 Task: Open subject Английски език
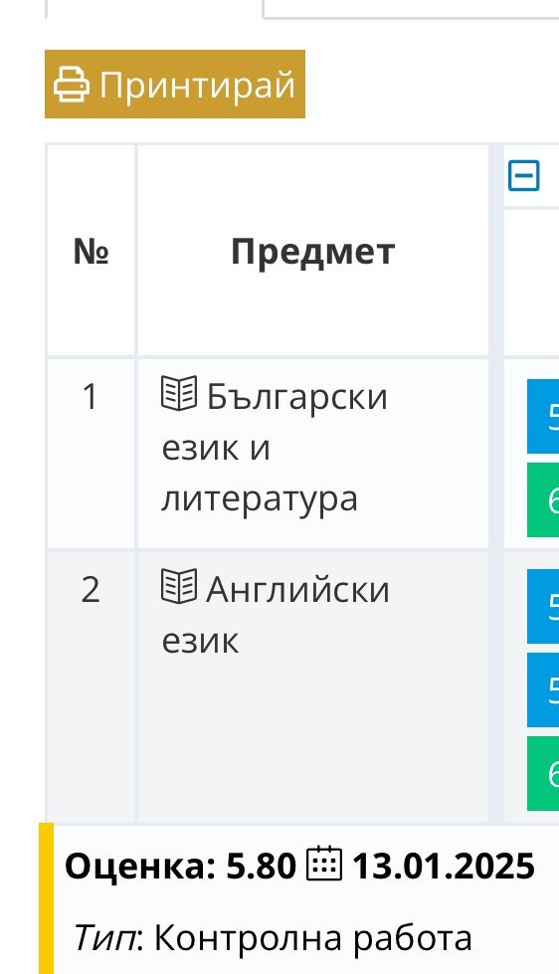tap(276, 614)
